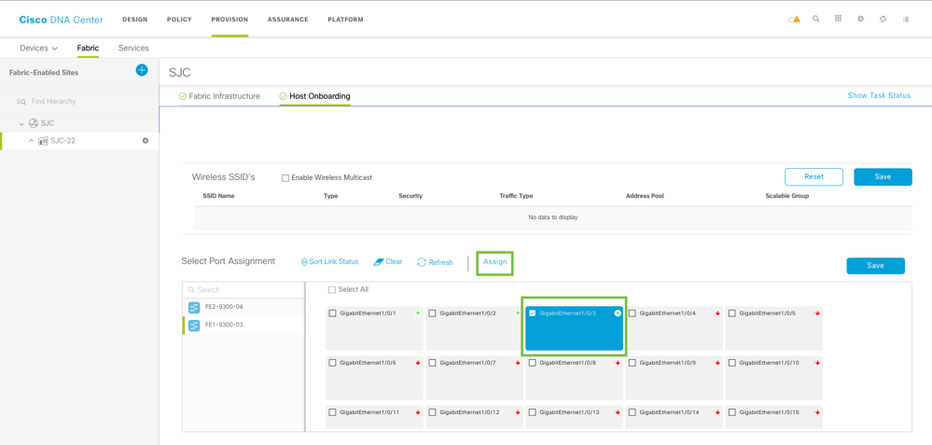This screenshot has width=932, height=445.
Task: Click link-up icon on GigabitEthernet1/0/3
Action: pyautogui.click(x=618, y=313)
